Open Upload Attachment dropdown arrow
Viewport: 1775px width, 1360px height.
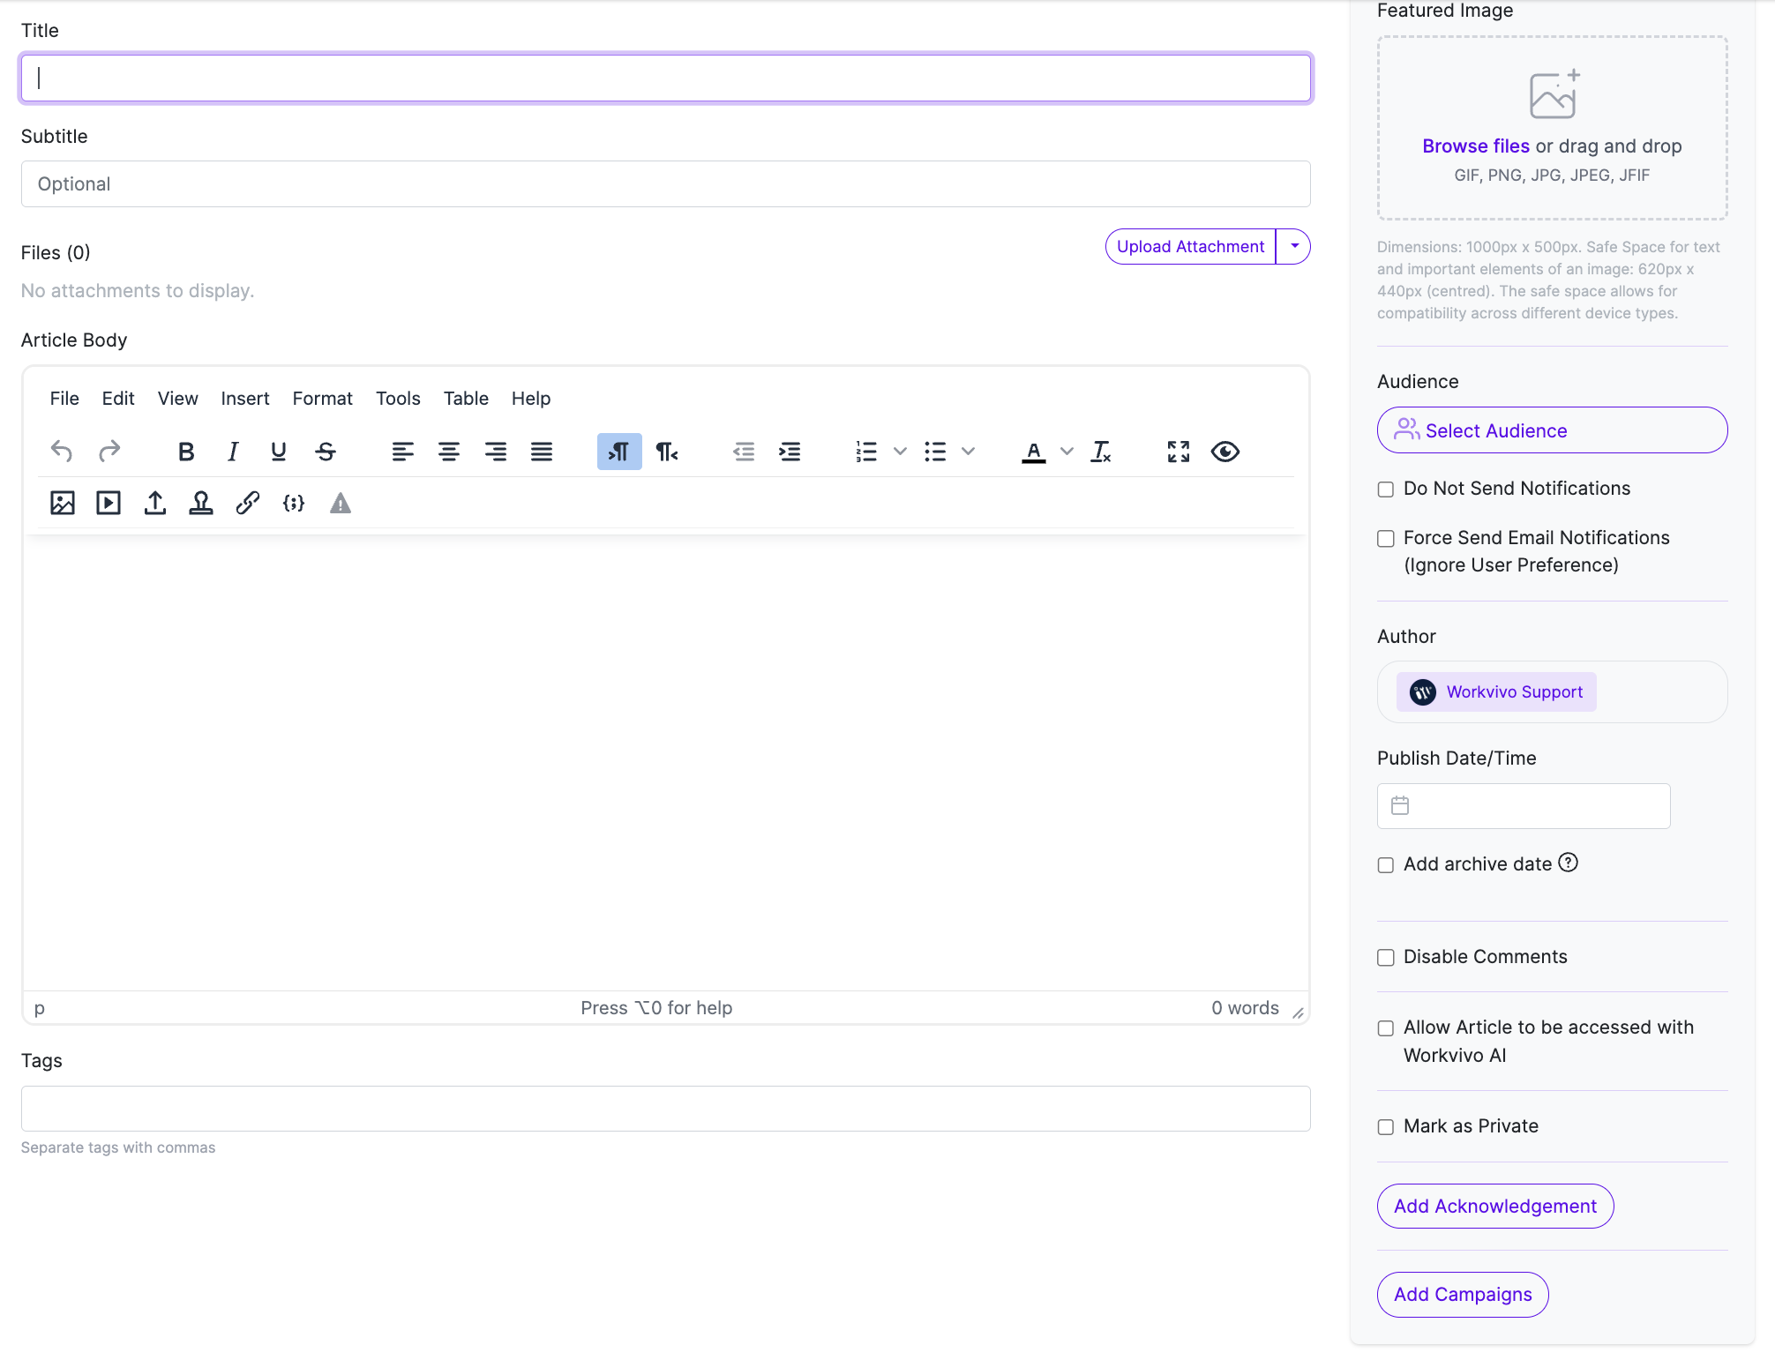point(1294,247)
